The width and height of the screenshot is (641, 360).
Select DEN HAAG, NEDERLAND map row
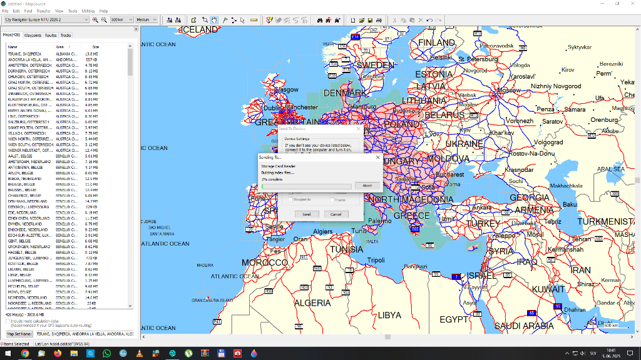tap(53, 201)
